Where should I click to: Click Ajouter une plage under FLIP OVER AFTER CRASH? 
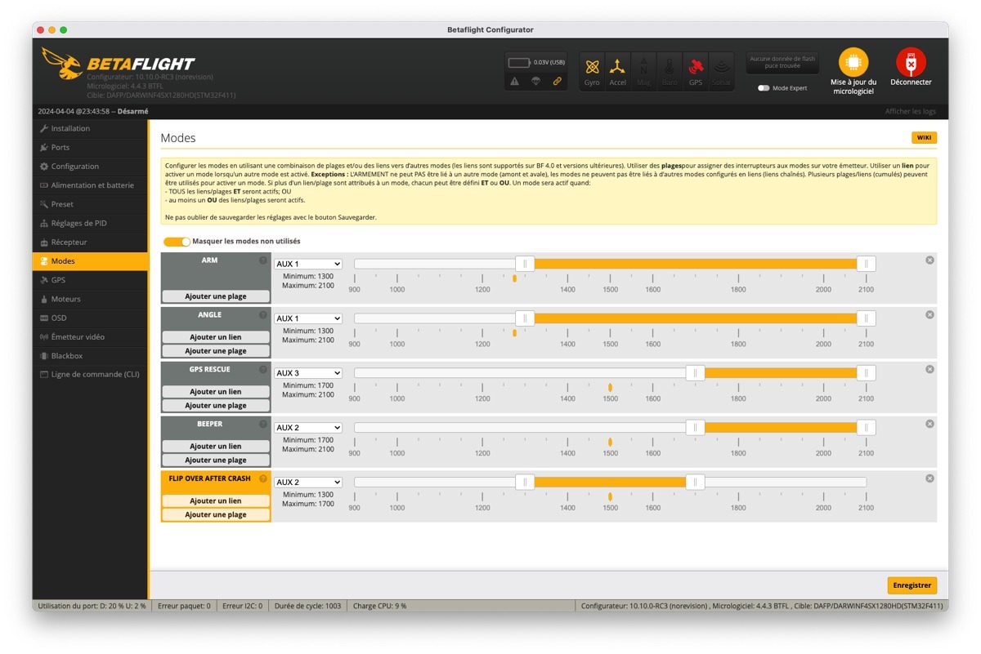click(216, 515)
